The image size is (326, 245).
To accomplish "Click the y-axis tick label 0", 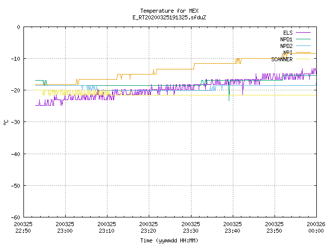I will (19, 27).
